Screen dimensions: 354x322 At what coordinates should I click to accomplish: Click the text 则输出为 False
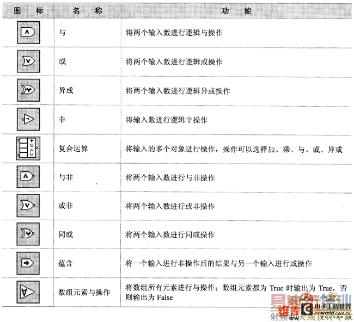149,298
